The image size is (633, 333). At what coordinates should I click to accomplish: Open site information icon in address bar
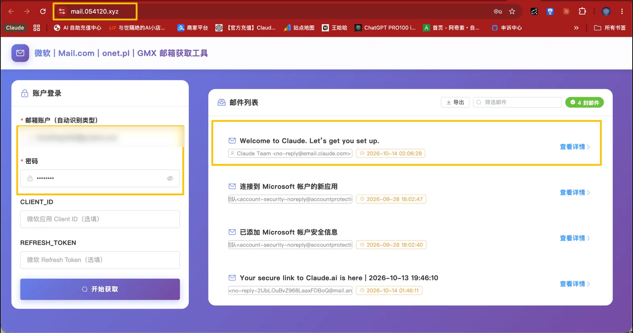pyautogui.click(x=62, y=11)
